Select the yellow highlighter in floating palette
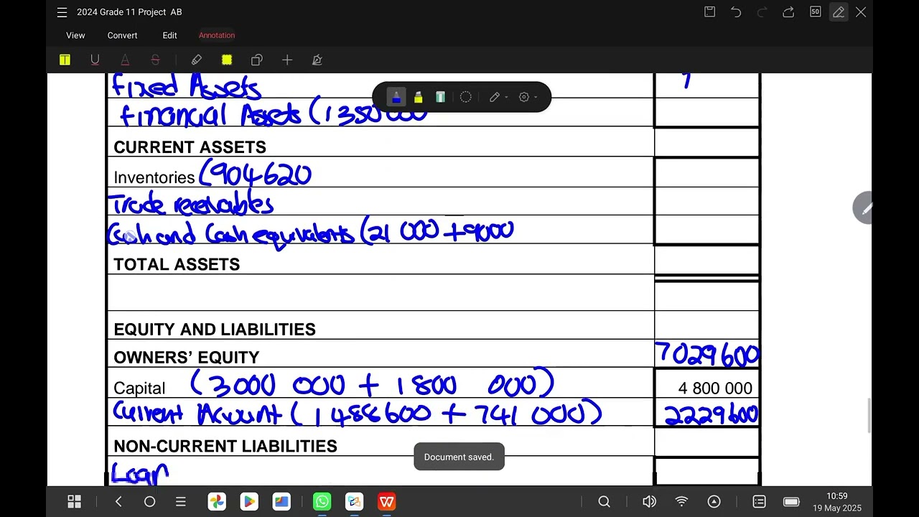This screenshot has width=919, height=517. click(x=419, y=97)
